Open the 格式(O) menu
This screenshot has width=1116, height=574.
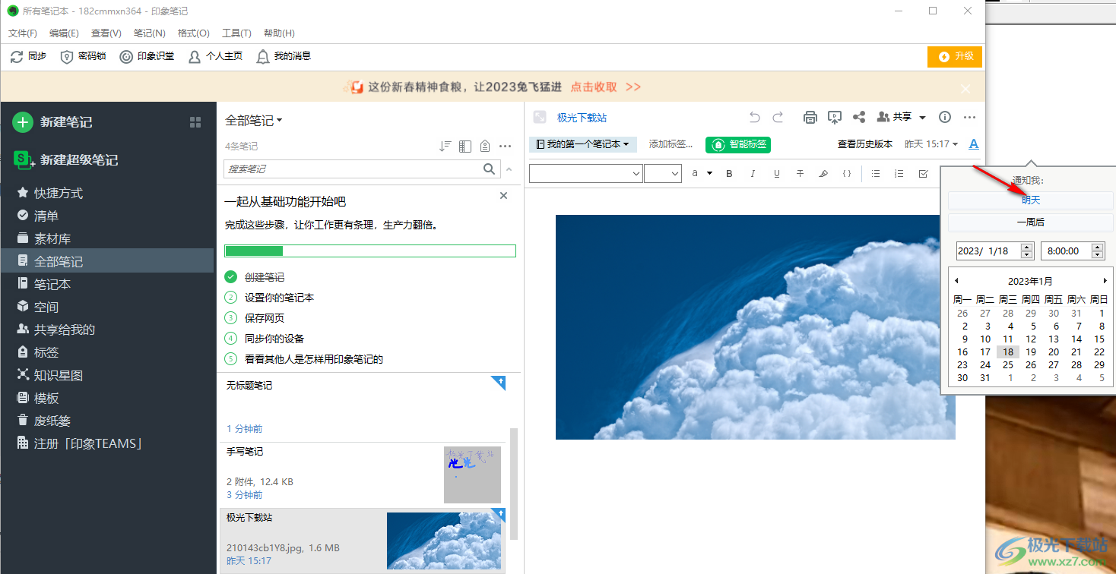(x=193, y=33)
